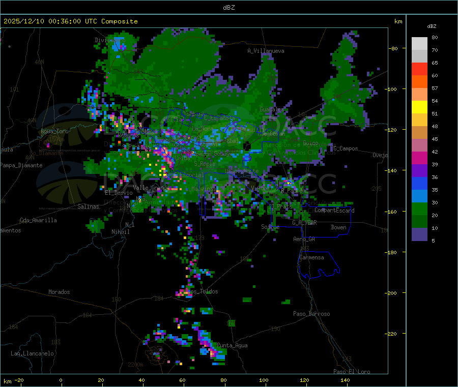Click the A_Villanueva map label

coord(266,51)
